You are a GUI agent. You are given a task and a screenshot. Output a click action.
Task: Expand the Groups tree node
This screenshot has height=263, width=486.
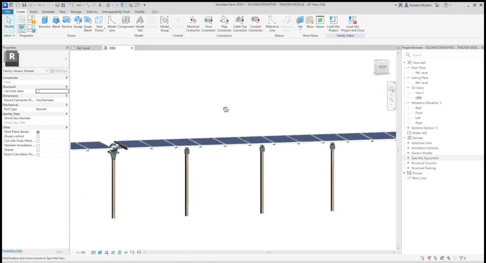click(x=404, y=173)
